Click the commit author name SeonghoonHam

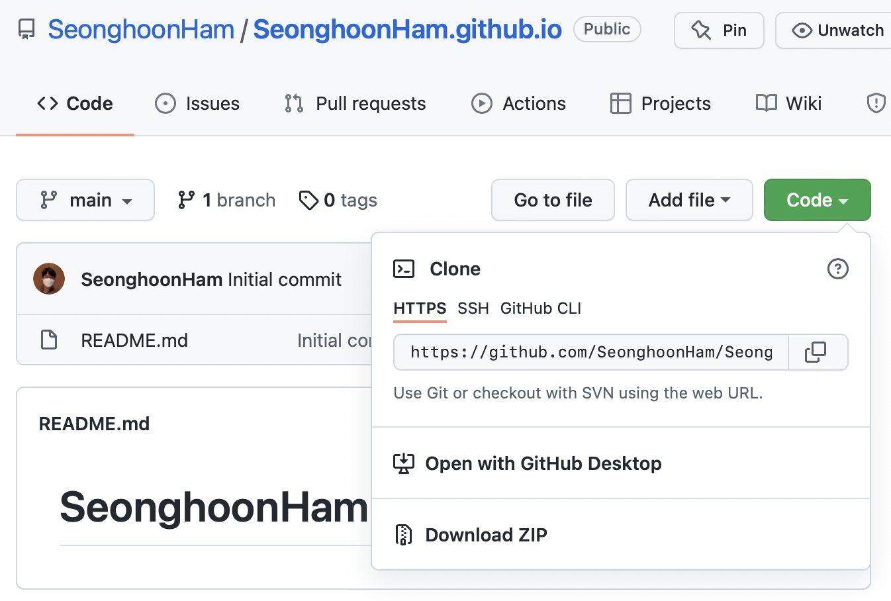(152, 279)
